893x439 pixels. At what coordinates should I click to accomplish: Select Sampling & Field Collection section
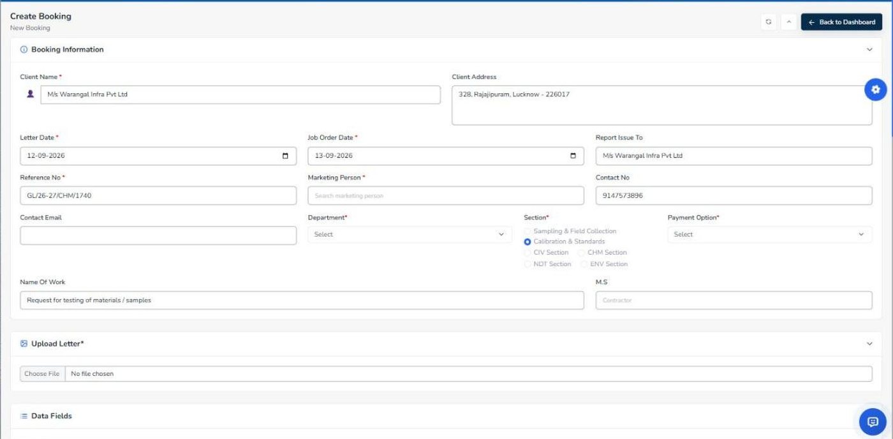(528, 231)
